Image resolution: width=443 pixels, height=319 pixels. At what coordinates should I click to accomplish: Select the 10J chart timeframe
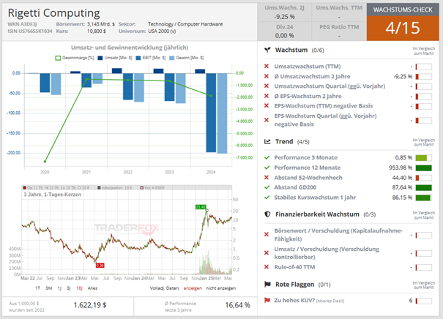[x=79, y=288]
